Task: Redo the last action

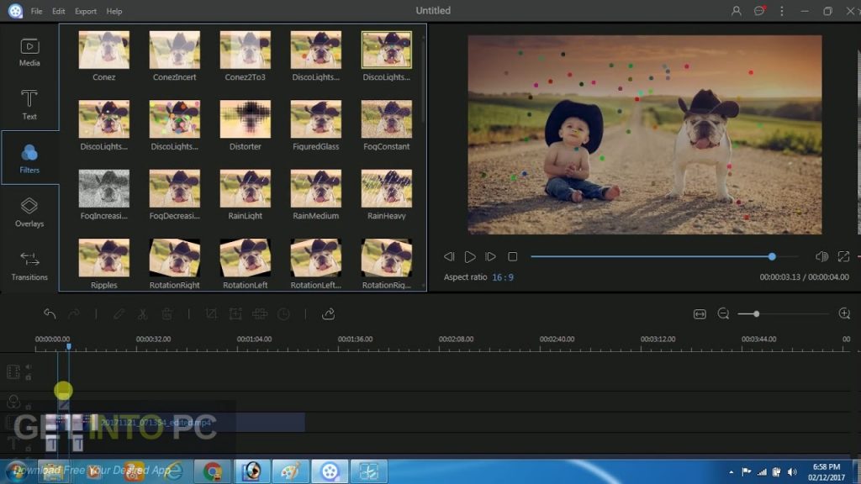Action: [x=74, y=314]
